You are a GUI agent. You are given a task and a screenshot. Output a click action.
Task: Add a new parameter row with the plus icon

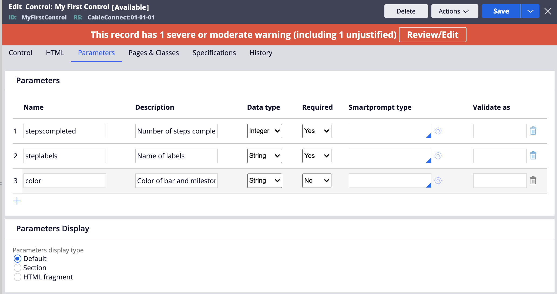[17, 201]
